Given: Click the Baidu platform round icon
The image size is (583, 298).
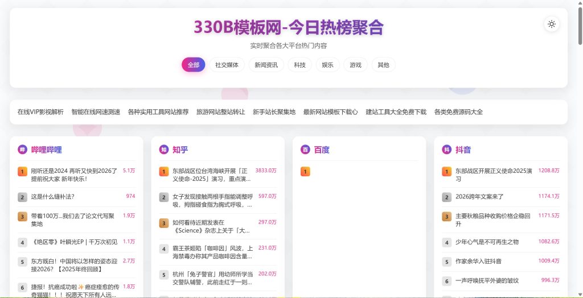Looking at the screenshot, I should click(305, 150).
